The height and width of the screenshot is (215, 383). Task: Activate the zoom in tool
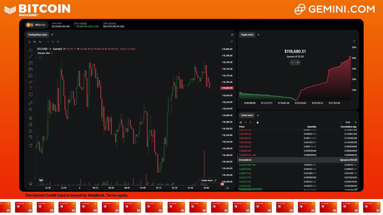pyautogui.click(x=31, y=109)
